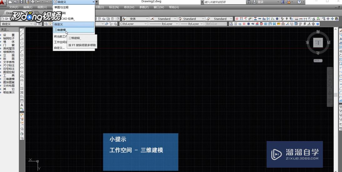Screen dimensions: 342x172
Task: Open the 编辑(E) menu
Action: coord(28,7)
